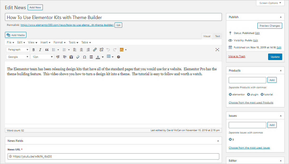Open the Format menu
Screen dimensions: 289x164
(x=59, y=42)
